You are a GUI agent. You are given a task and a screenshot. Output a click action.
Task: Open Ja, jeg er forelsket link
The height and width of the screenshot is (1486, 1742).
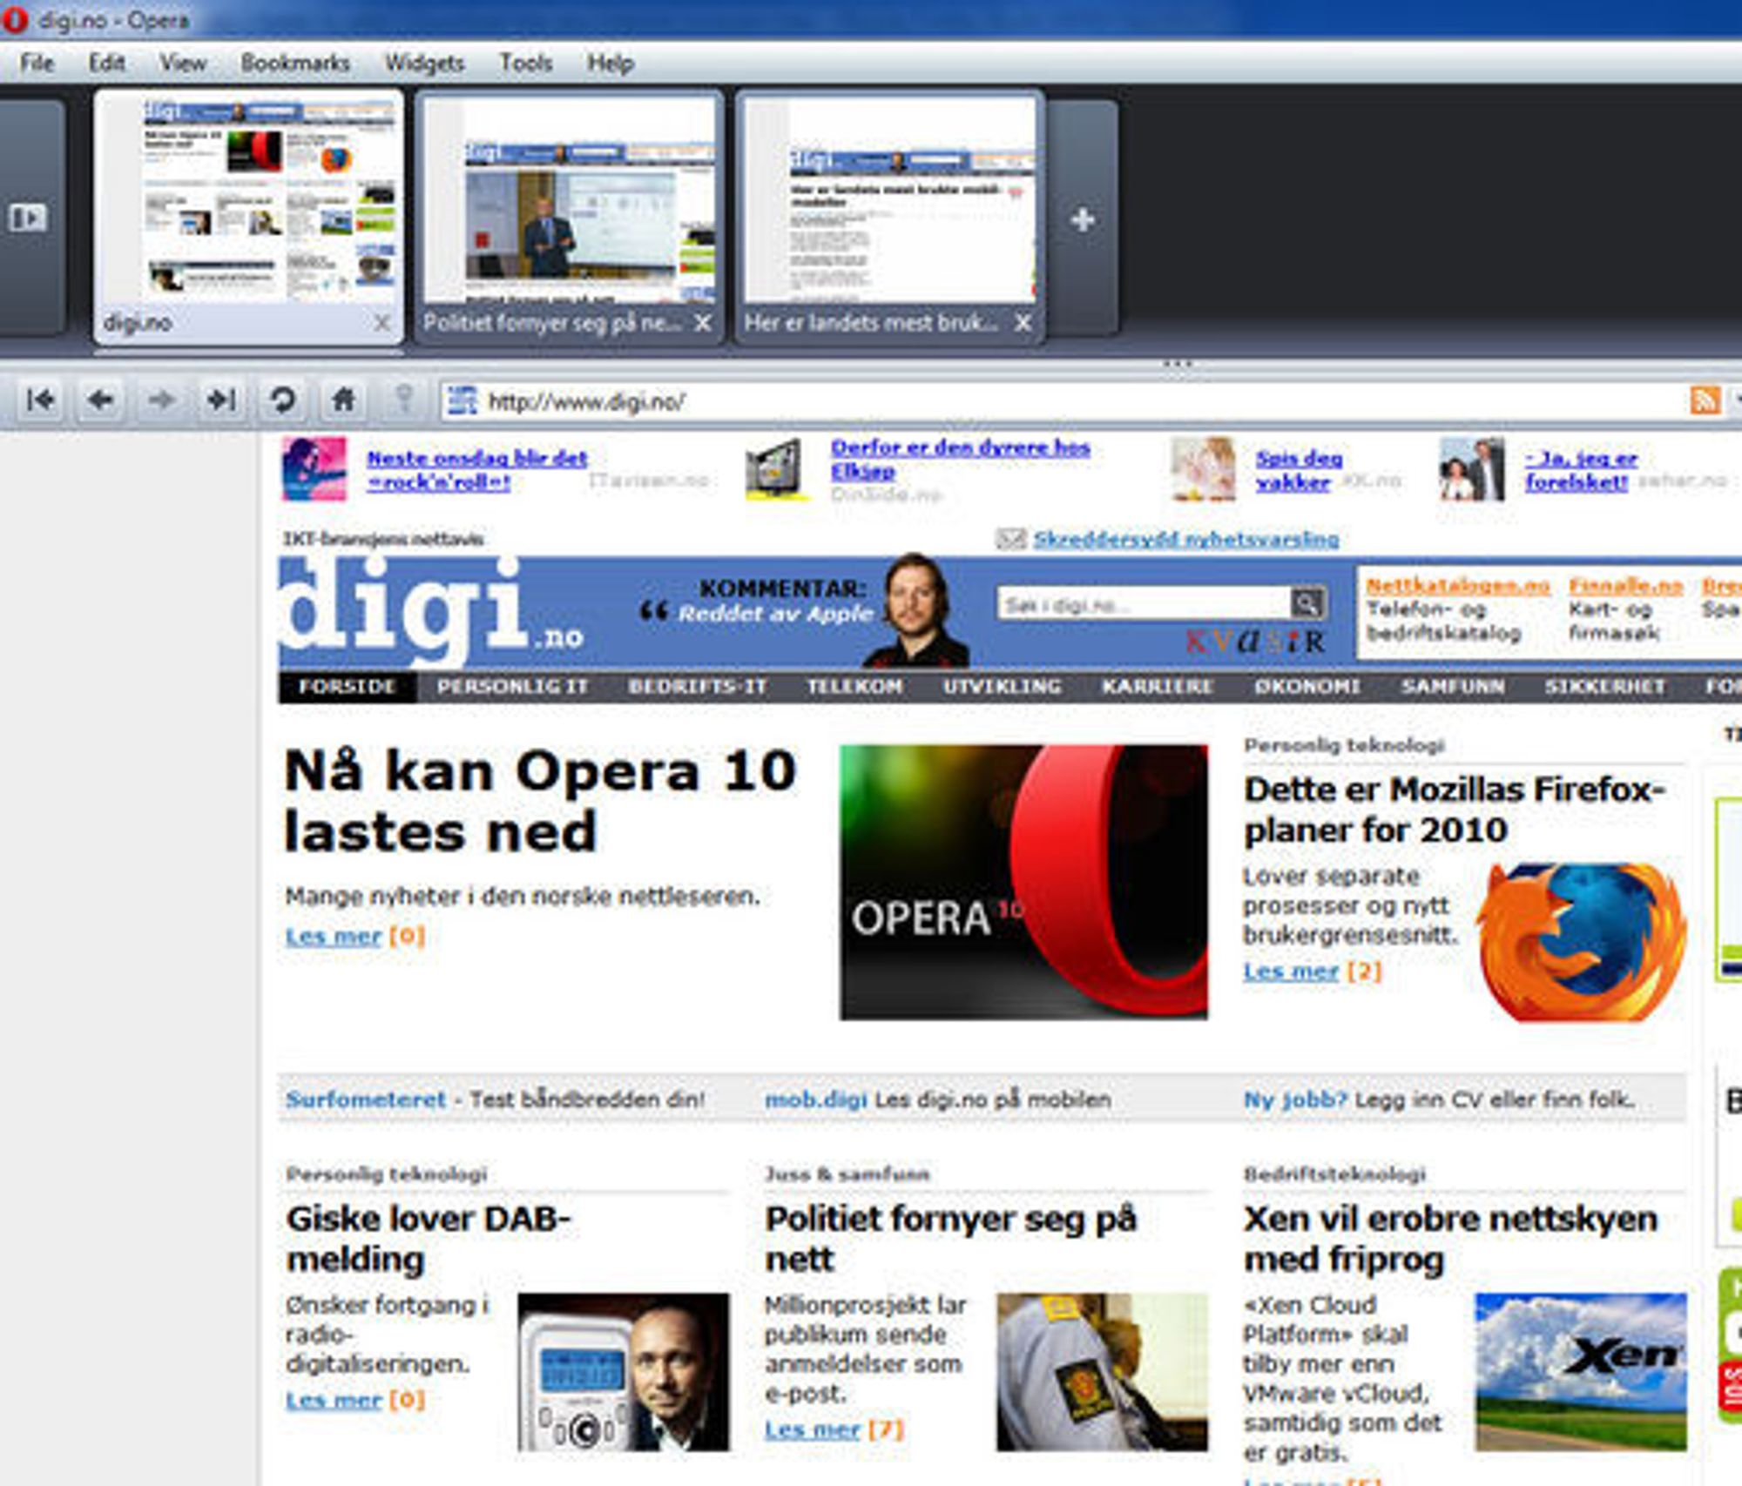click(x=1580, y=469)
